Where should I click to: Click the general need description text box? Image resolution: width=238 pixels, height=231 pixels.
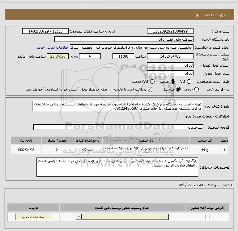pos(117,106)
